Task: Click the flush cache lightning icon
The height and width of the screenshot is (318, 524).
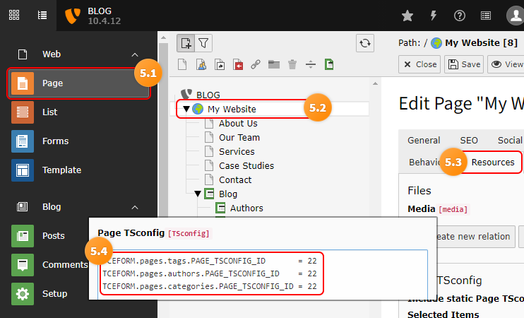Action: [x=434, y=16]
